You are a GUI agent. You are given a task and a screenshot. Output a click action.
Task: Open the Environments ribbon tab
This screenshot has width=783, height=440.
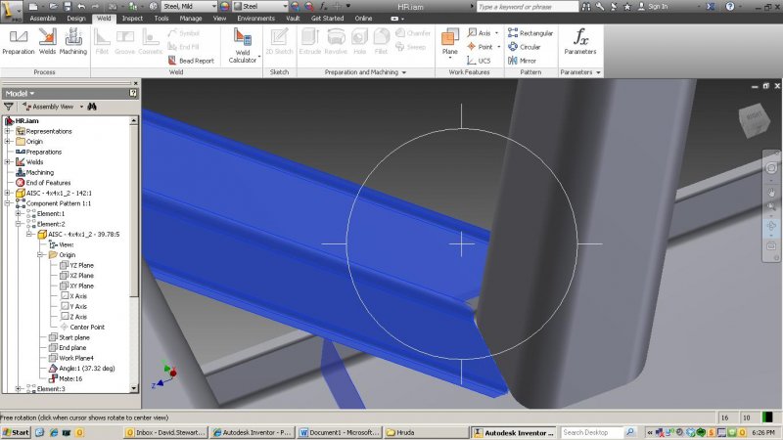255,19
